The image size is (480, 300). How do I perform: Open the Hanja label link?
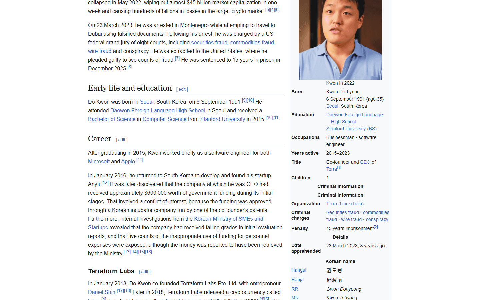click(297, 280)
